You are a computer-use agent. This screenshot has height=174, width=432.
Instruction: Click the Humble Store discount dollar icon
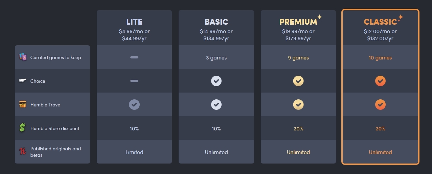23,128
